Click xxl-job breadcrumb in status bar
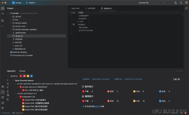 click(x=6, y=113)
